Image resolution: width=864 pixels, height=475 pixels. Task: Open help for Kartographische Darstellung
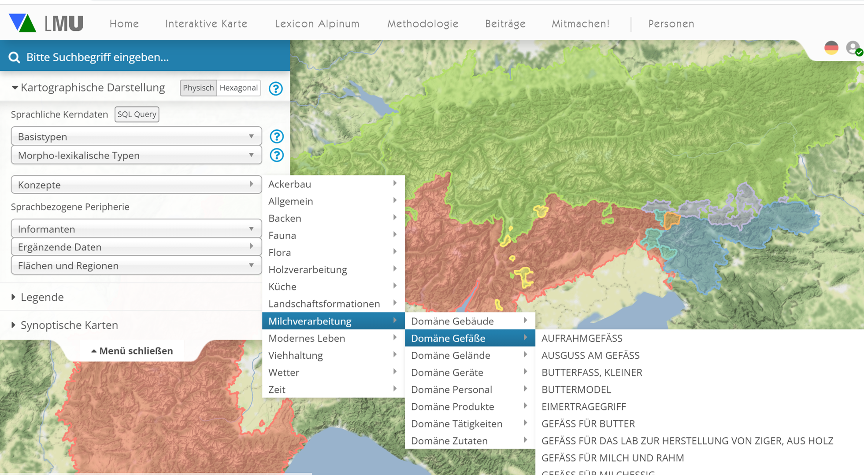(x=276, y=88)
